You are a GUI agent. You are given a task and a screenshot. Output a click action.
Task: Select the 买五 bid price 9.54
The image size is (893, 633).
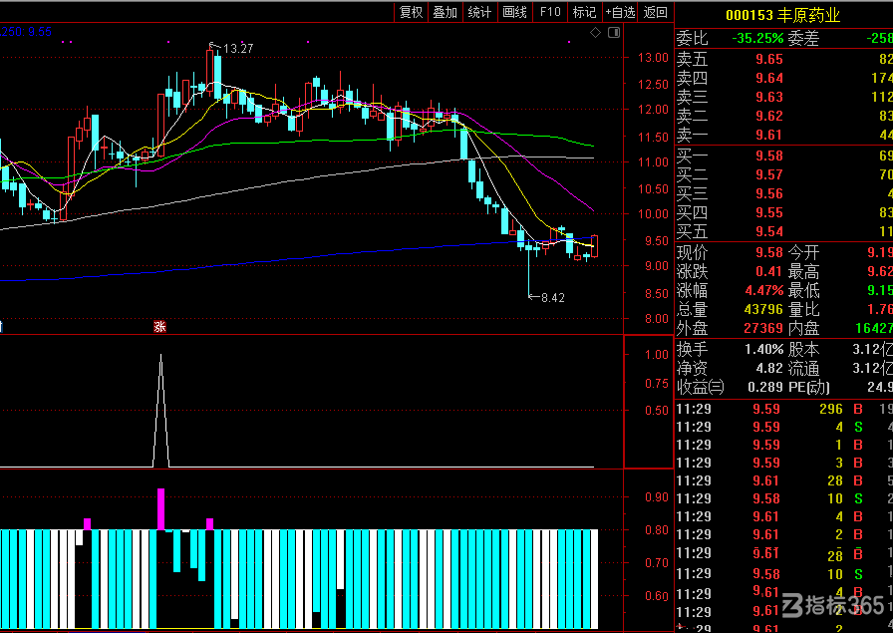click(x=769, y=232)
